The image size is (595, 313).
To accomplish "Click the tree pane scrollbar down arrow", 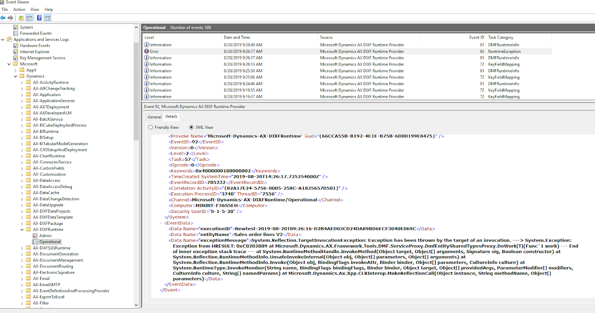I will (136, 305).
